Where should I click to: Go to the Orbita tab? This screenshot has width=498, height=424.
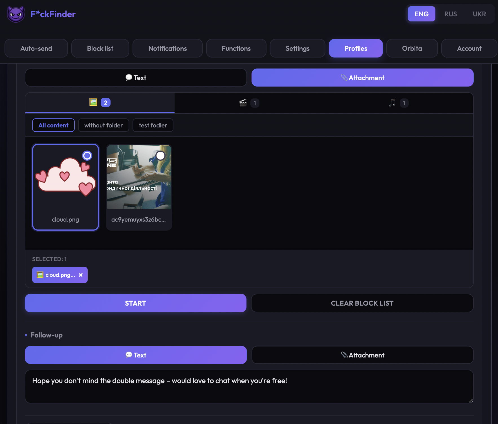coord(412,48)
